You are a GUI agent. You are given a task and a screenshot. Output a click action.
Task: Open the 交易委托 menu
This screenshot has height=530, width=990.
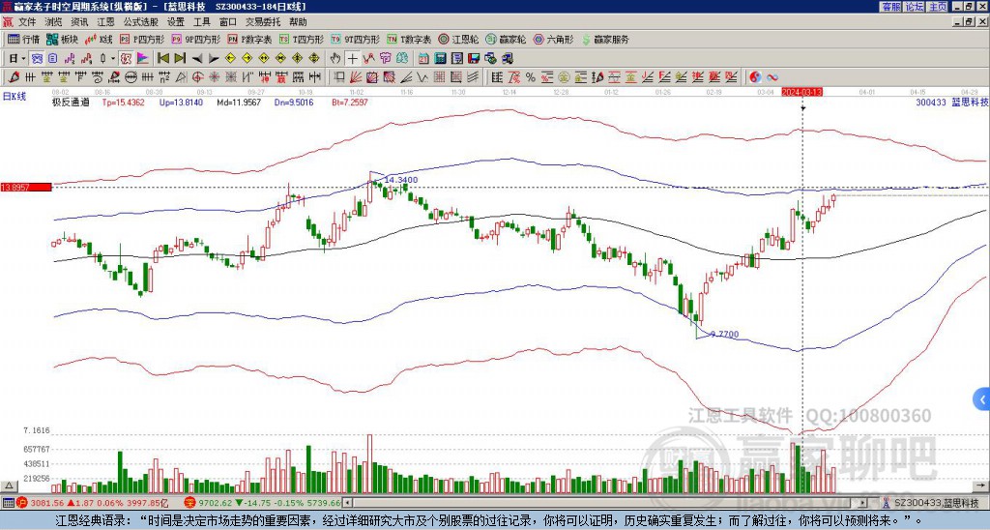(x=263, y=22)
